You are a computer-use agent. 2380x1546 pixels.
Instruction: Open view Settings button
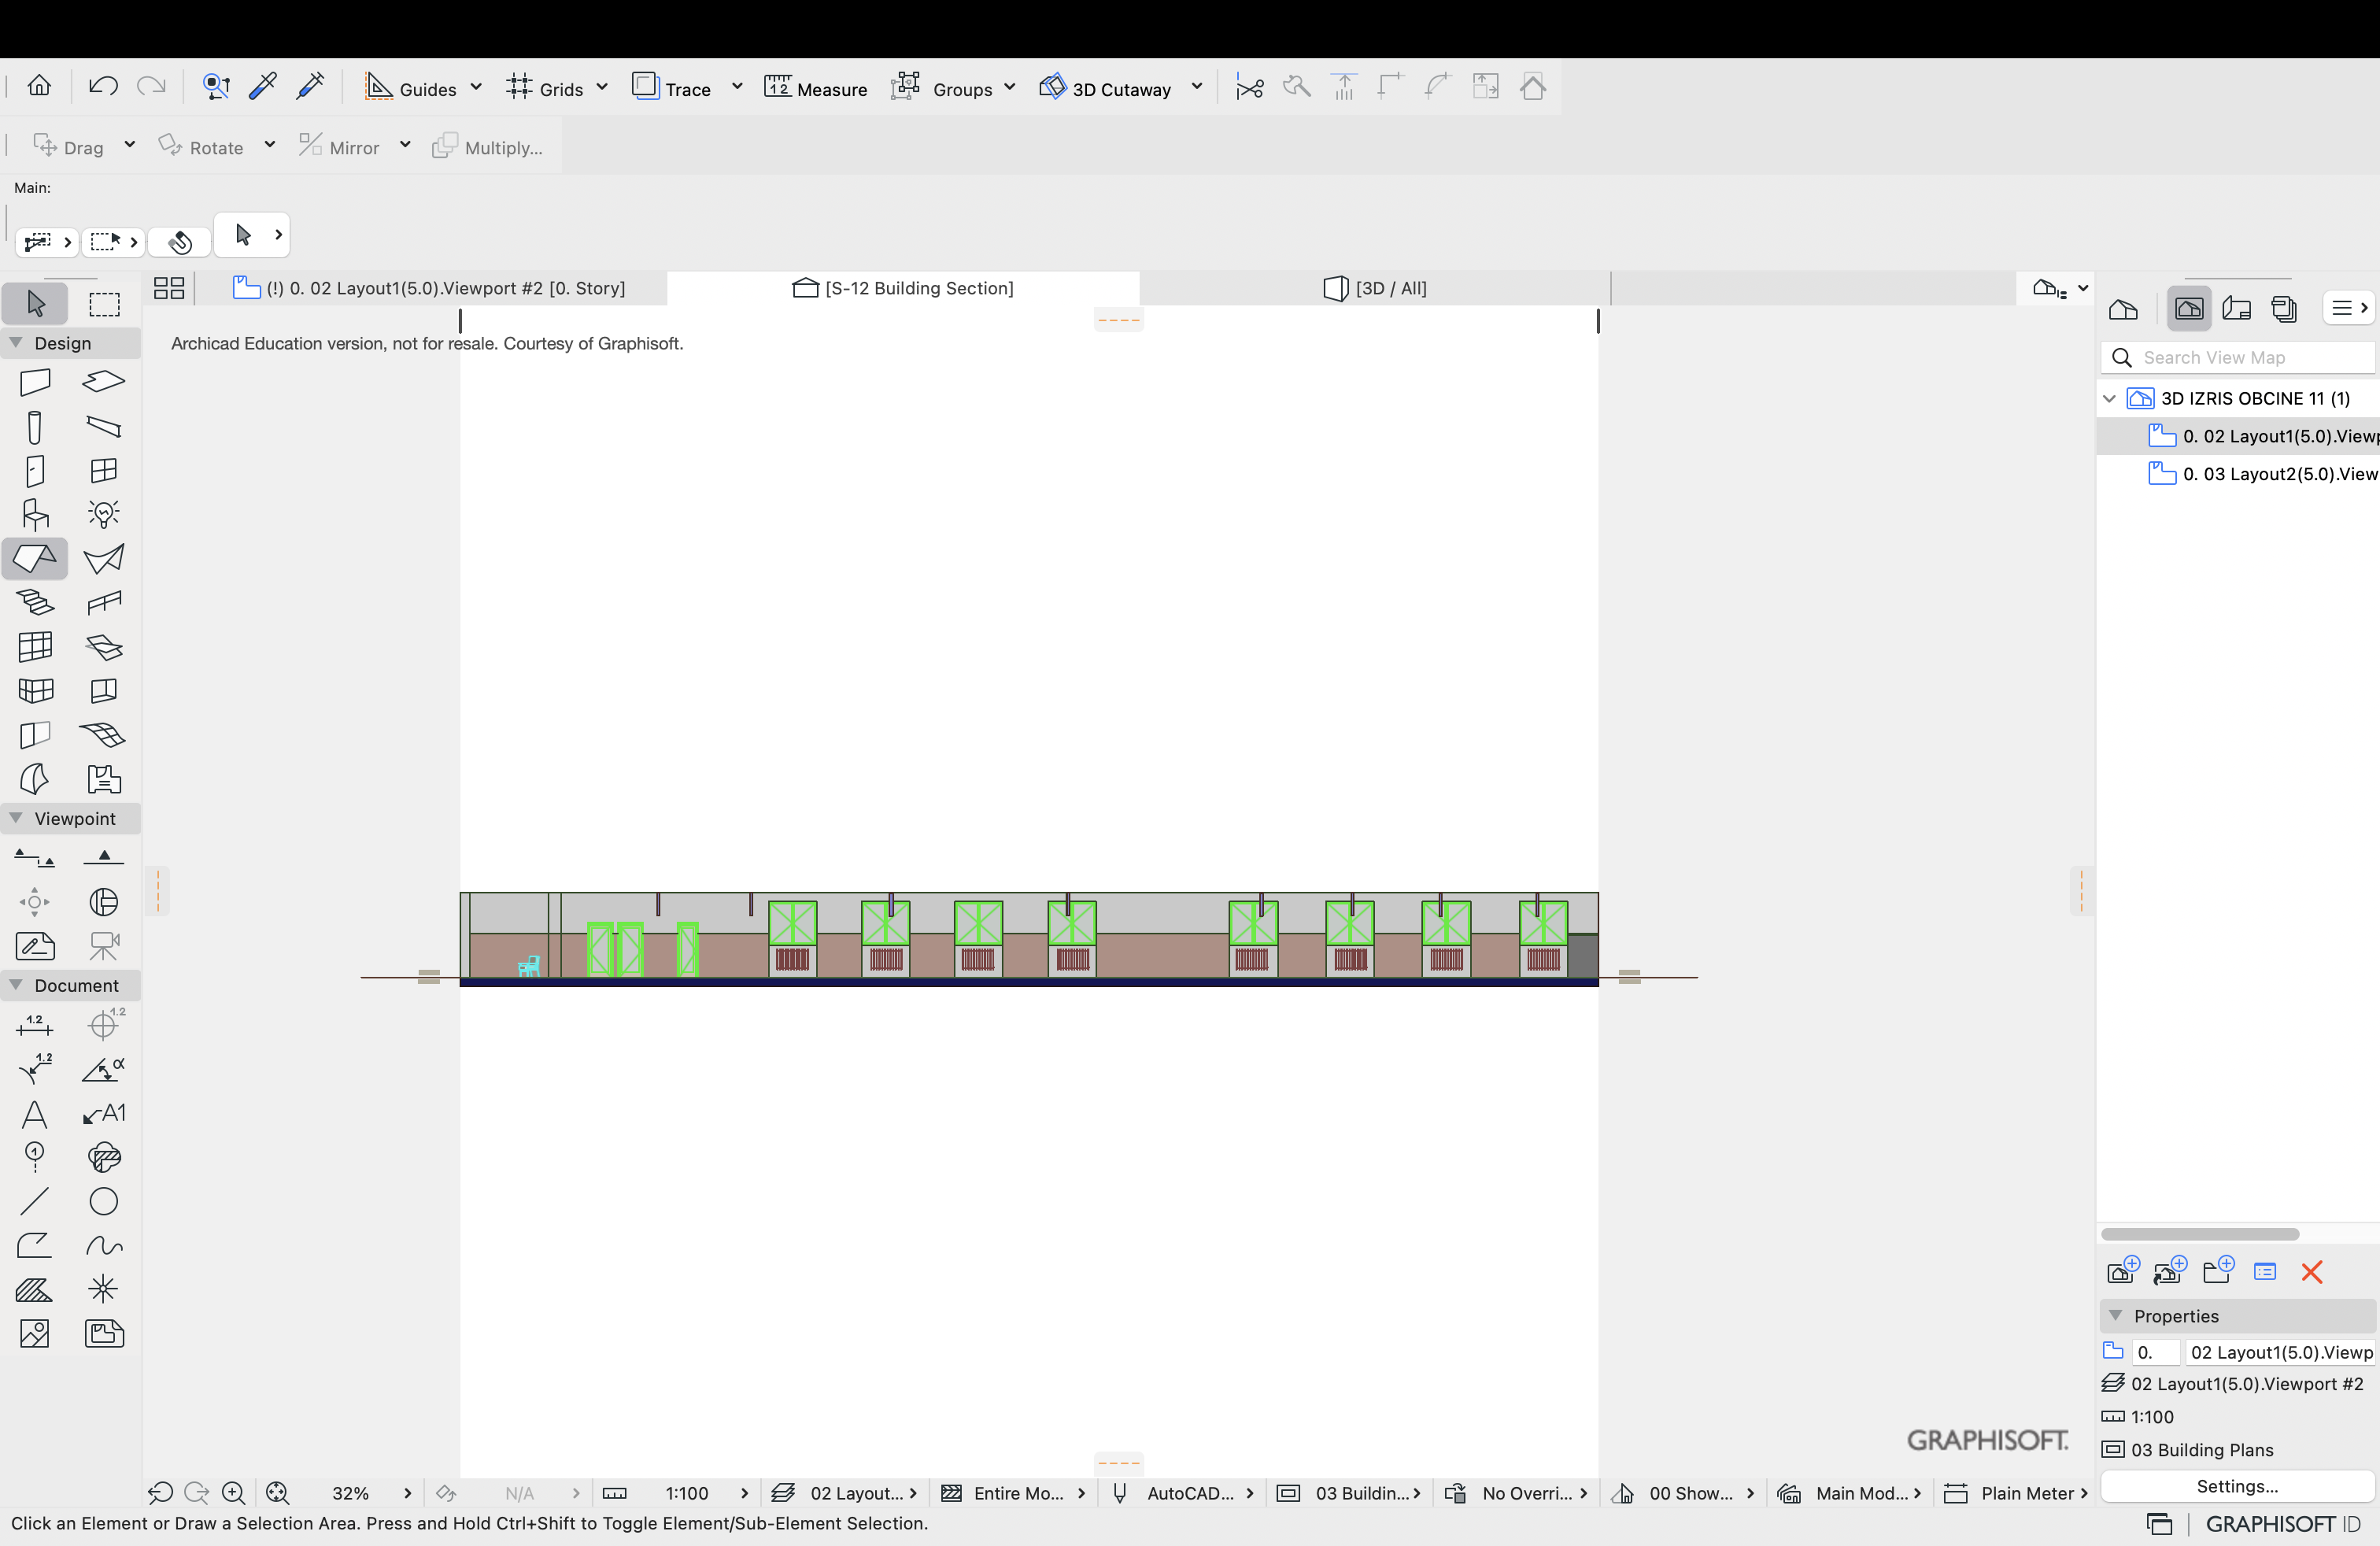pos(2237,1486)
